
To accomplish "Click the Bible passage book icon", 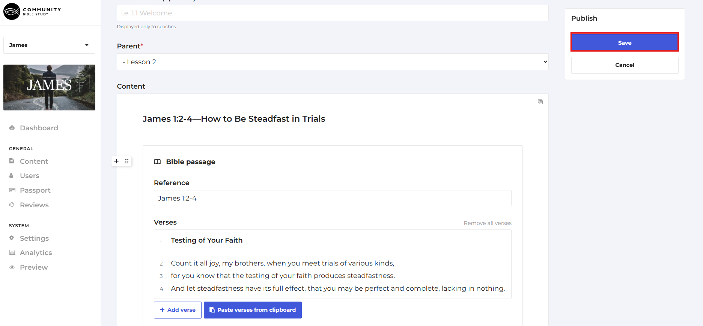I will tap(157, 162).
